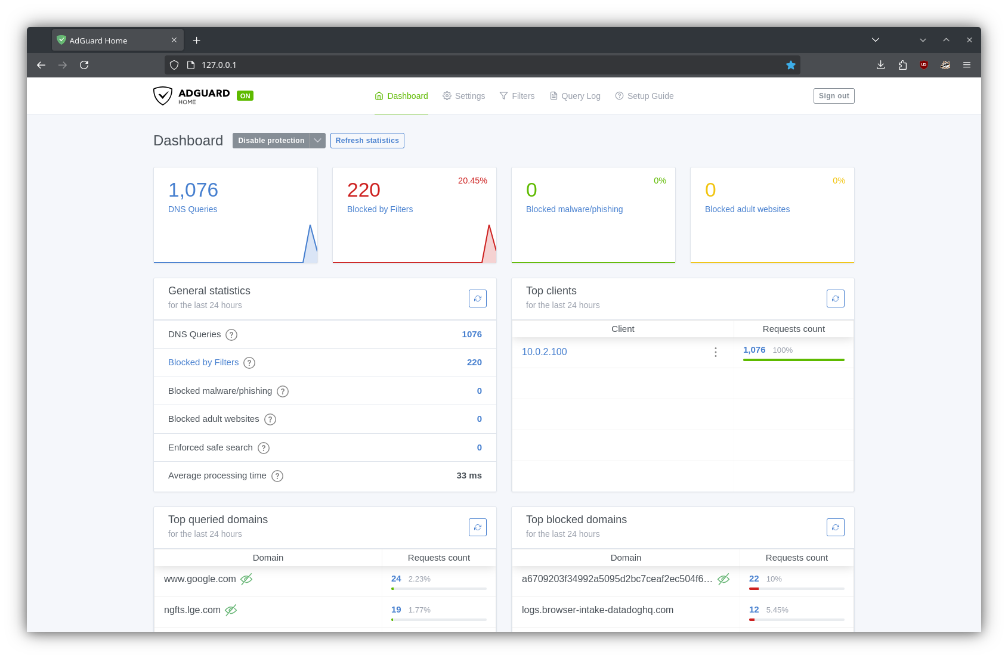Open the uBlock Origin extension icon
The width and height of the screenshot is (1008, 659).
point(923,65)
